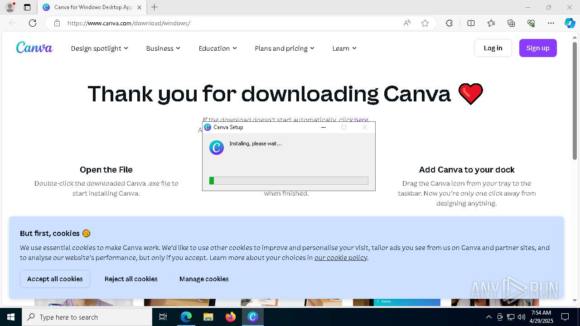
Task: Open the Extensions puzzle icon
Action: (x=449, y=23)
